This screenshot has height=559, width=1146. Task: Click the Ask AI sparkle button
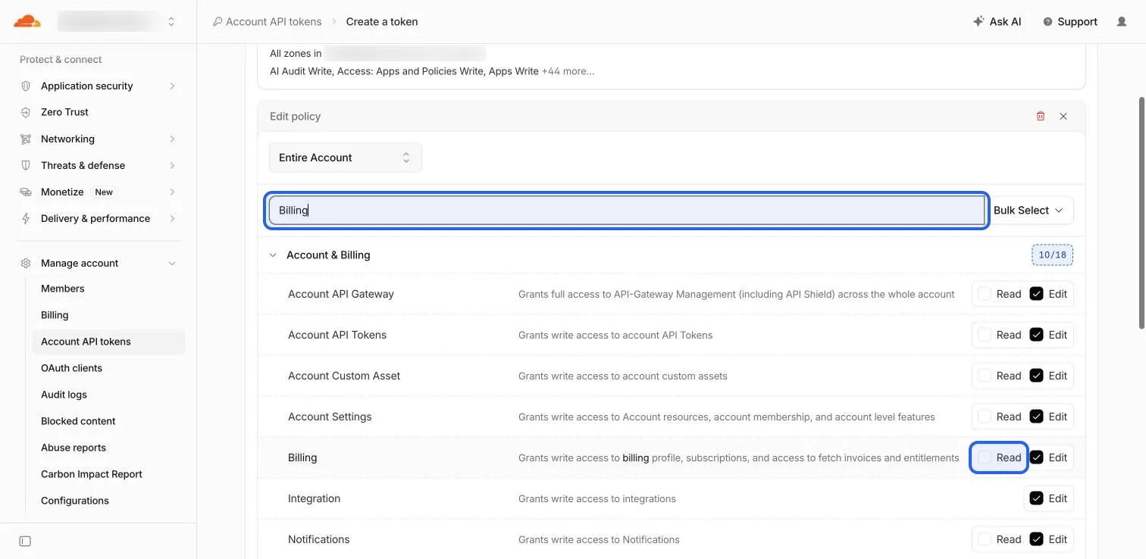pyautogui.click(x=997, y=21)
